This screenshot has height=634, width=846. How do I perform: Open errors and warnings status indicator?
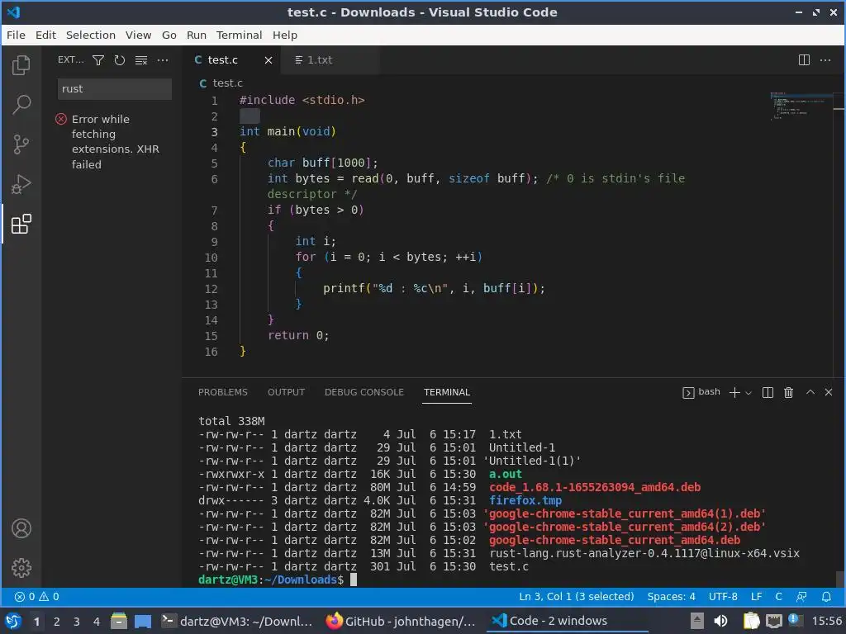(x=36, y=596)
